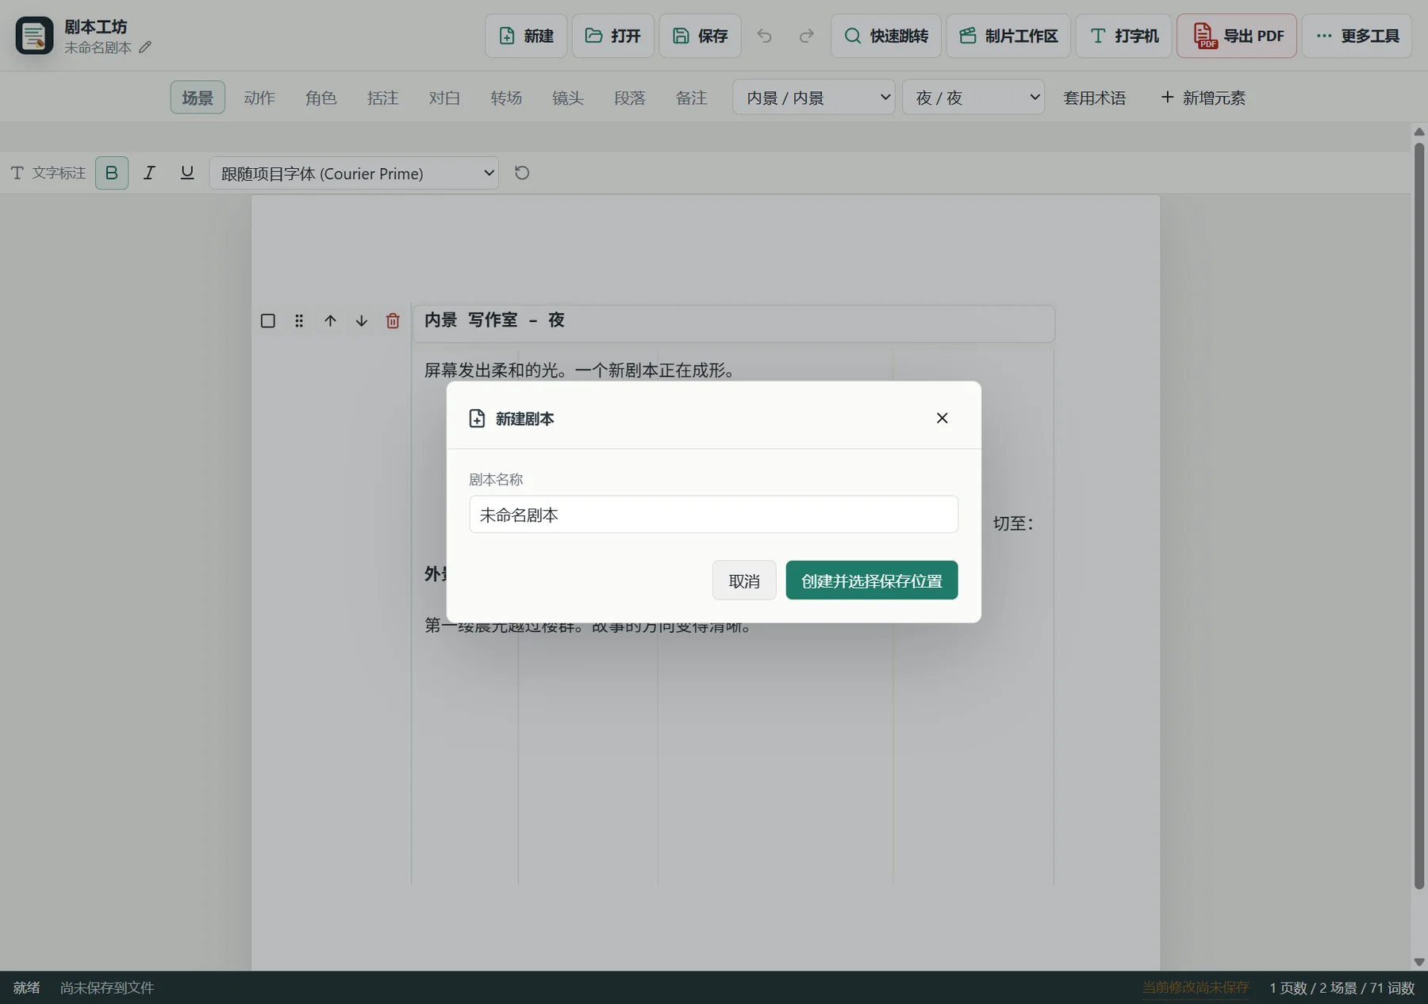This screenshot has width=1428, height=1004.
Task: Toggle italic formatting icon
Action: (149, 173)
